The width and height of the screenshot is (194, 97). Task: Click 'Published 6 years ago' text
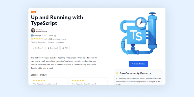click(x=38, y=42)
